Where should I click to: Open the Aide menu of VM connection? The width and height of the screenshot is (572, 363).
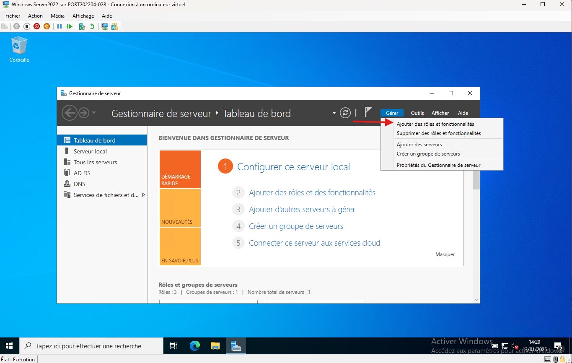click(107, 16)
